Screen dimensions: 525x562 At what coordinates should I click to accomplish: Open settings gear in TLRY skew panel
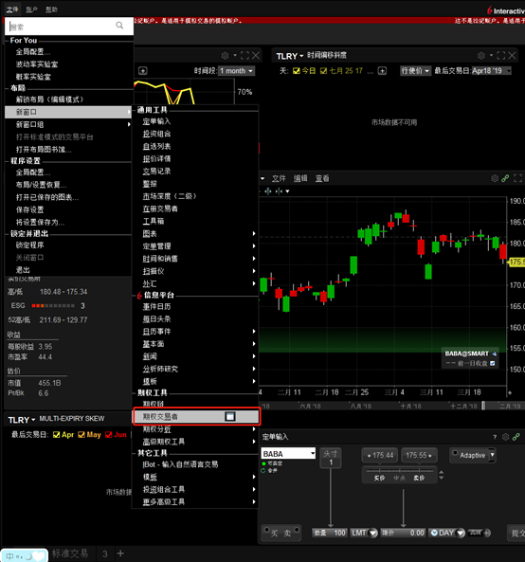coord(480,56)
